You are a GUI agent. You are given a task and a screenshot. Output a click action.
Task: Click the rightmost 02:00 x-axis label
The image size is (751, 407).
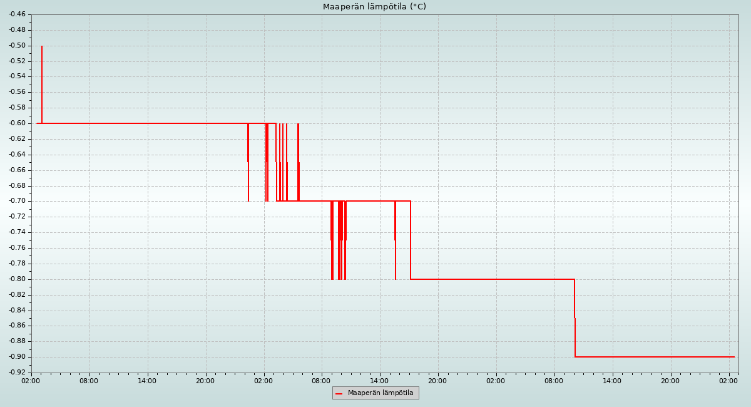(728, 381)
